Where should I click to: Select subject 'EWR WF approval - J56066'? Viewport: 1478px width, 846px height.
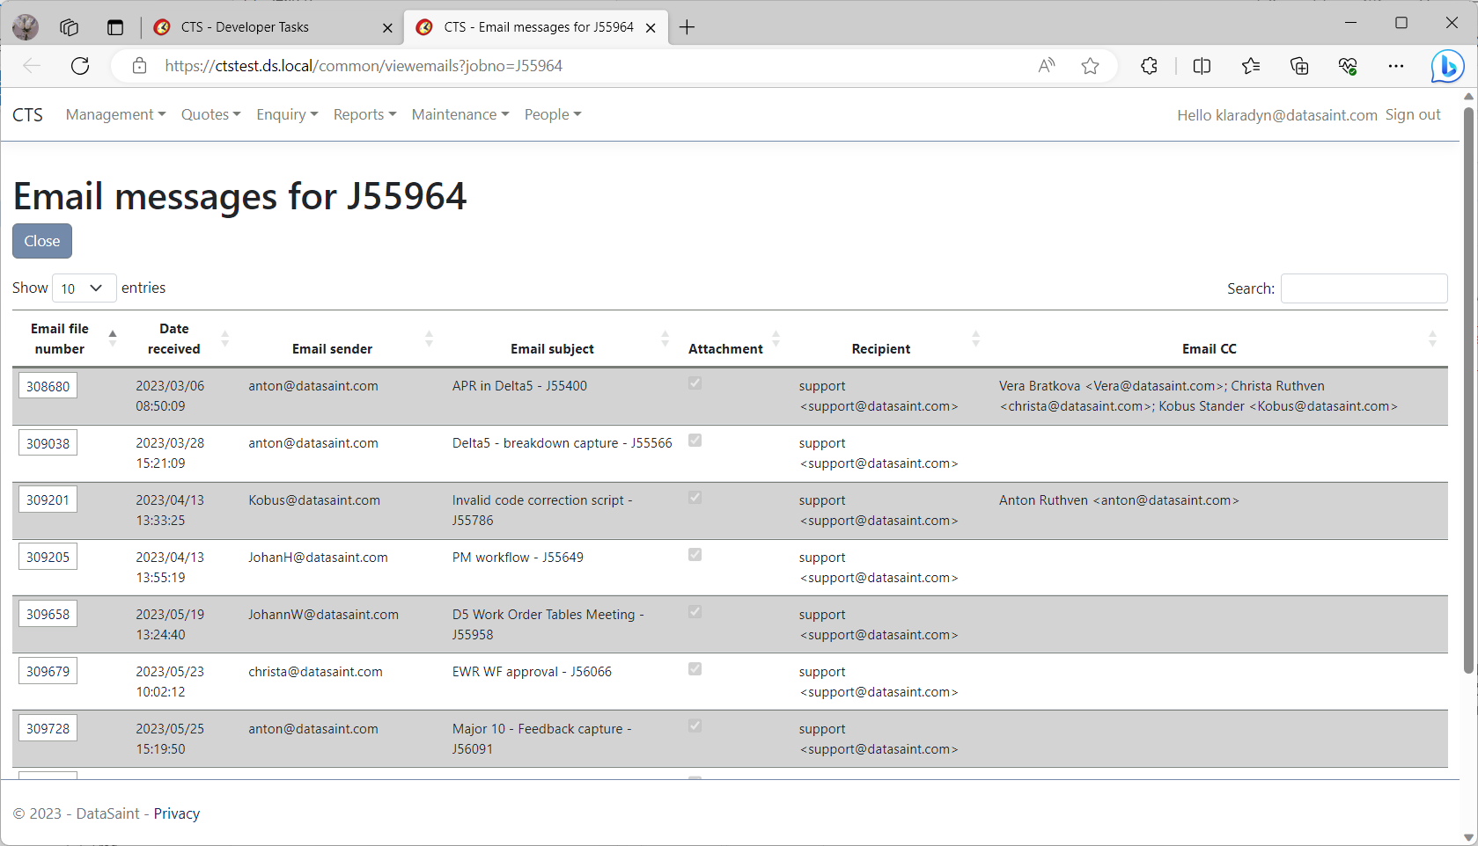(x=532, y=672)
